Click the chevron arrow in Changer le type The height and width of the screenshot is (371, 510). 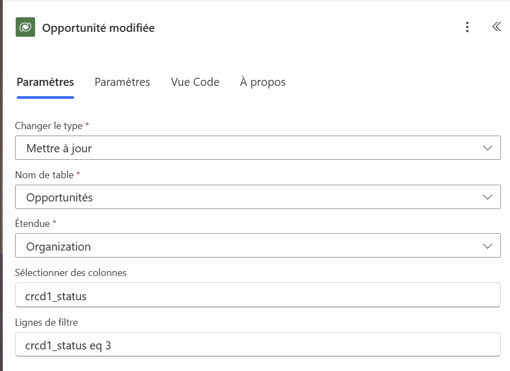pos(487,148)
